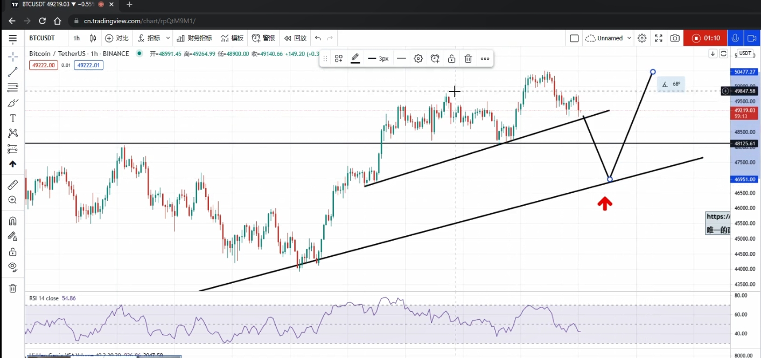Open 财务指标 financial metrics
The height and width of the screenshot is (358, 761).
[x=194, y=38]
